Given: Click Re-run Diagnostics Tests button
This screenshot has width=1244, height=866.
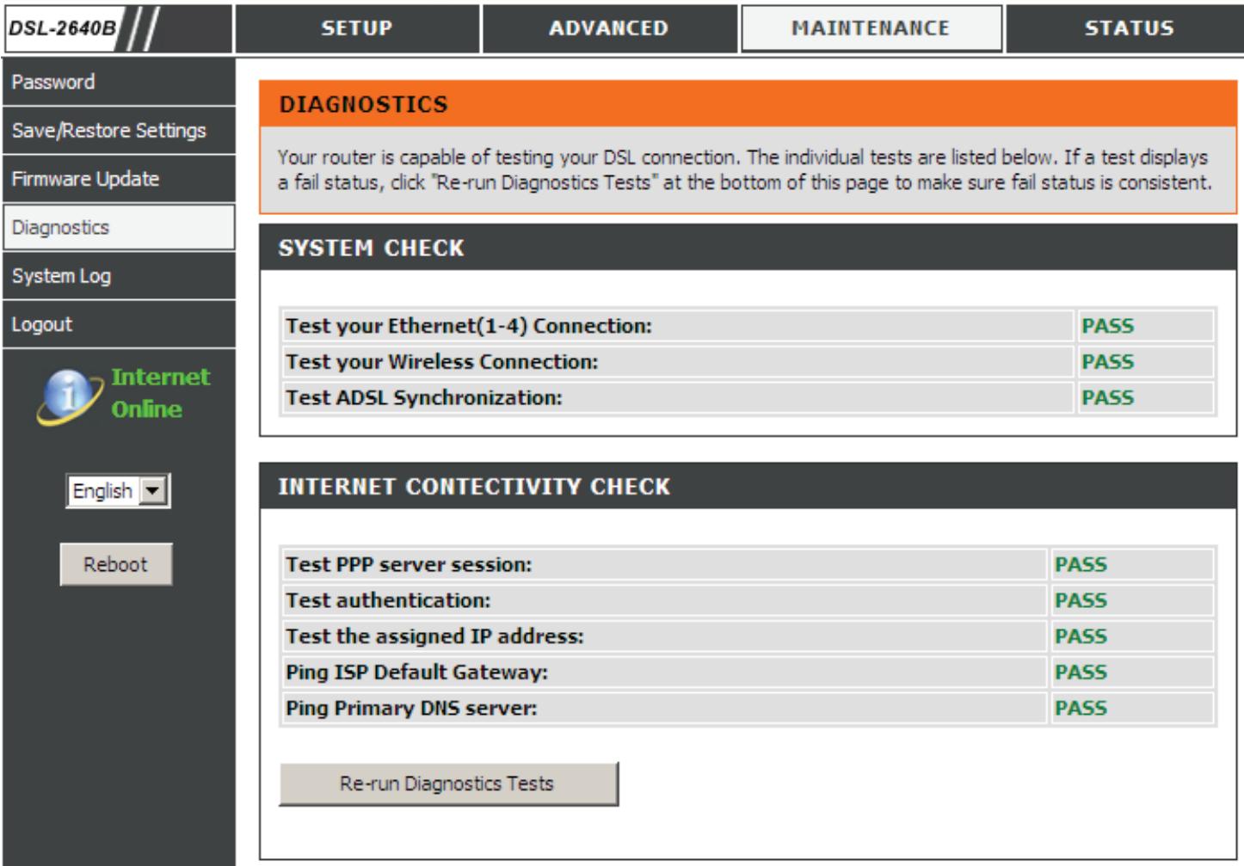Looking at the screenshot, I should tap(447, 783).
